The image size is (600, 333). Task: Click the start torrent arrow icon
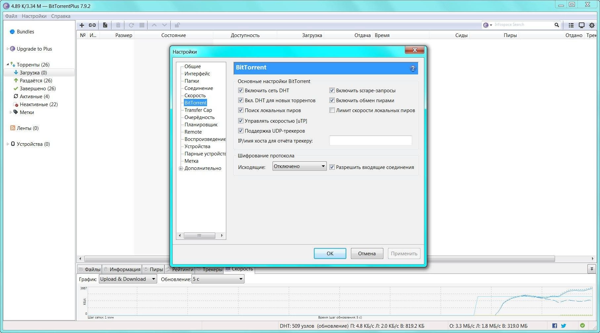(131, 25)
